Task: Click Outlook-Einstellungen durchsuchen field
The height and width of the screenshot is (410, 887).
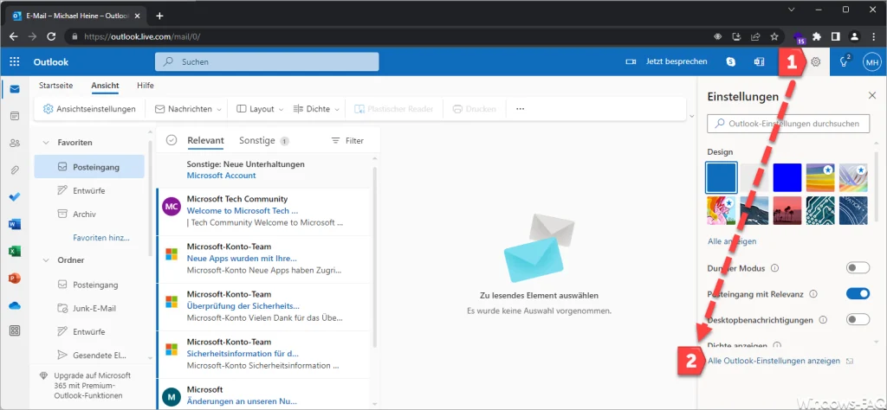Action: pyautogui.click(x=788, y=123)
